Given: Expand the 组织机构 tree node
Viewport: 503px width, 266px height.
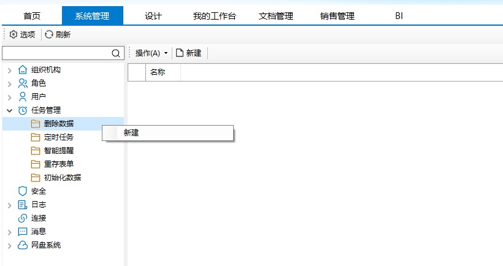Looking at the screenshot, I should 9,70.
